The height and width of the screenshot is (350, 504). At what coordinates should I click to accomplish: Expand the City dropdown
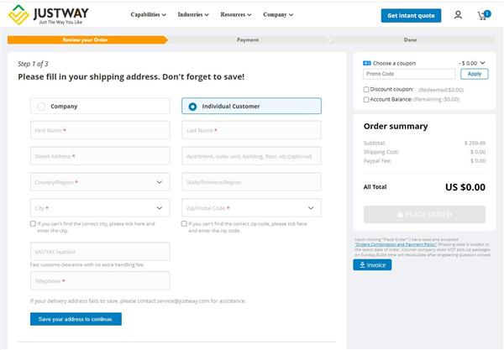pos(160,207)
